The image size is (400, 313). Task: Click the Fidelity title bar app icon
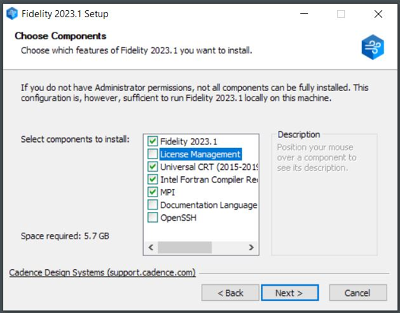[x=12, y=13]
